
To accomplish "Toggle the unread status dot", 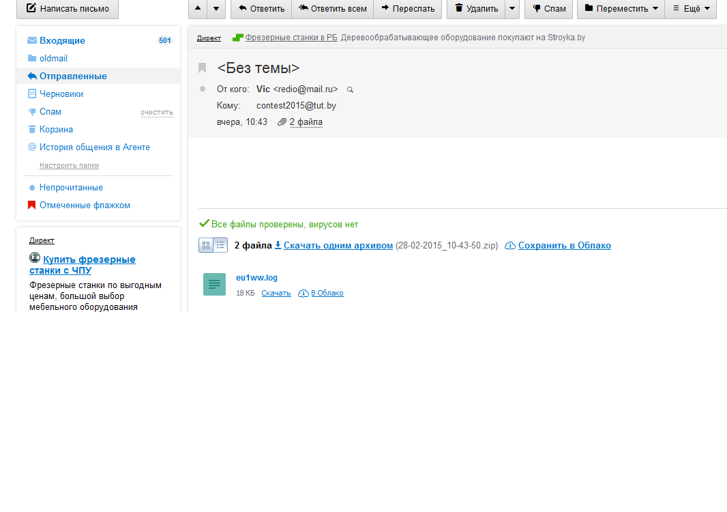I will click(203, 89).
